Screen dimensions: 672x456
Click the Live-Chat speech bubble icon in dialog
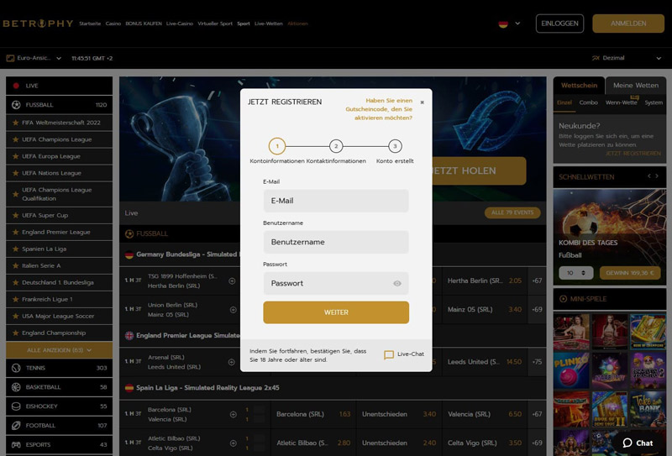(389, 354)
